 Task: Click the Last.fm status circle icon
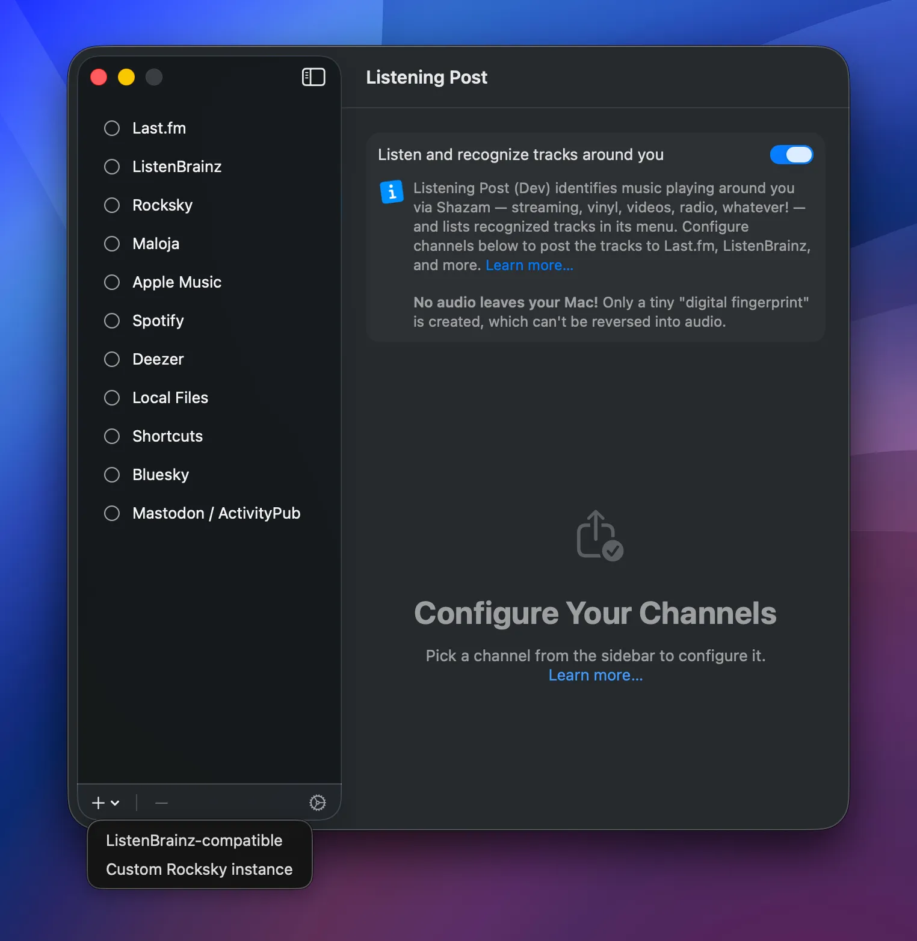tap(112, 128)
